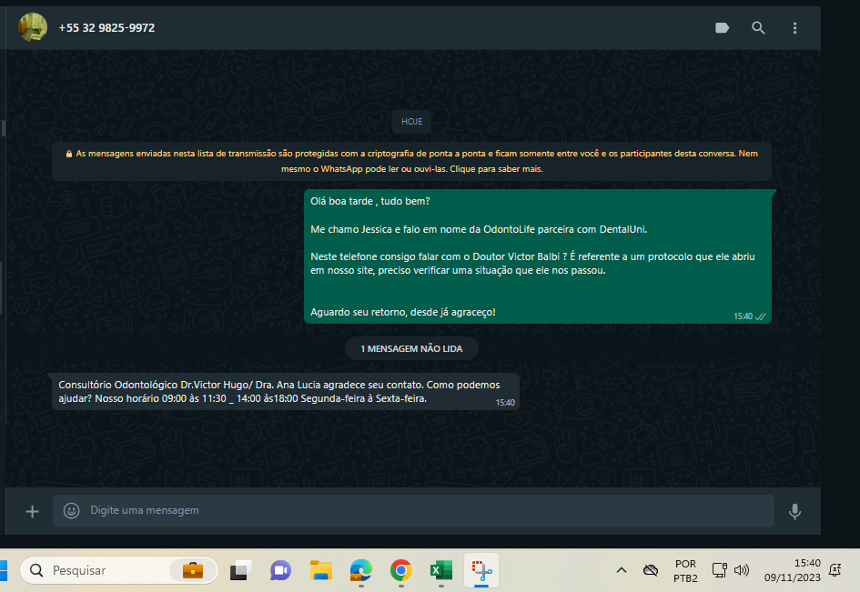860x592 pixels.
Task: Switch to Snipping Tool on taskbar
Action: pos(481,570)
